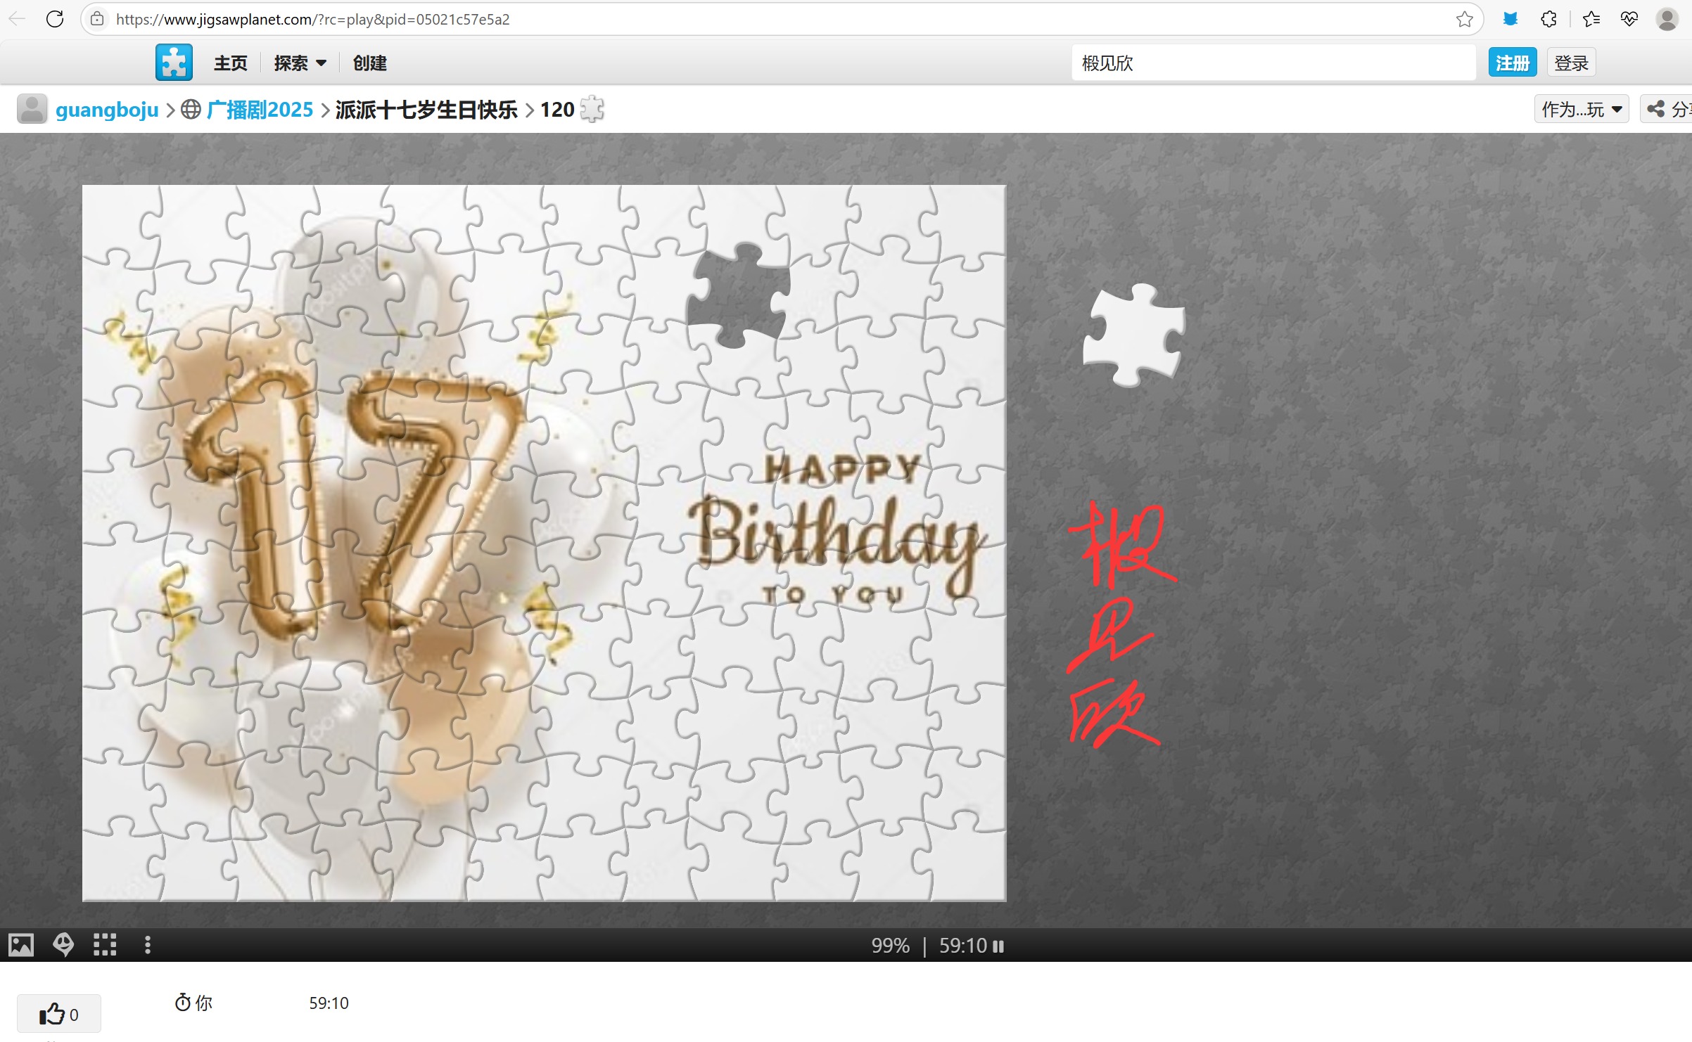Click the puzzle piece count icon

coord(592,109)
